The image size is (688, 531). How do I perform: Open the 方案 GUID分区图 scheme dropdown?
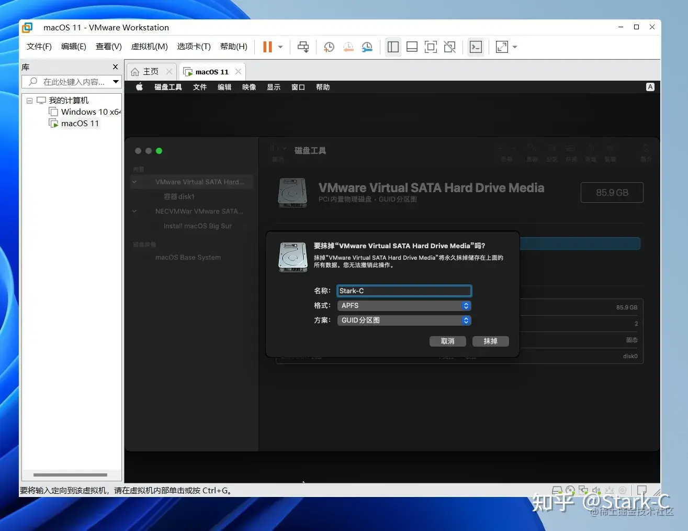click(404, 320)
